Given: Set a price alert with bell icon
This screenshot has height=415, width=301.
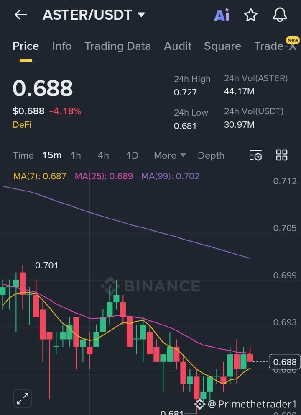Looking at the screenshot, I should point(280,15).
